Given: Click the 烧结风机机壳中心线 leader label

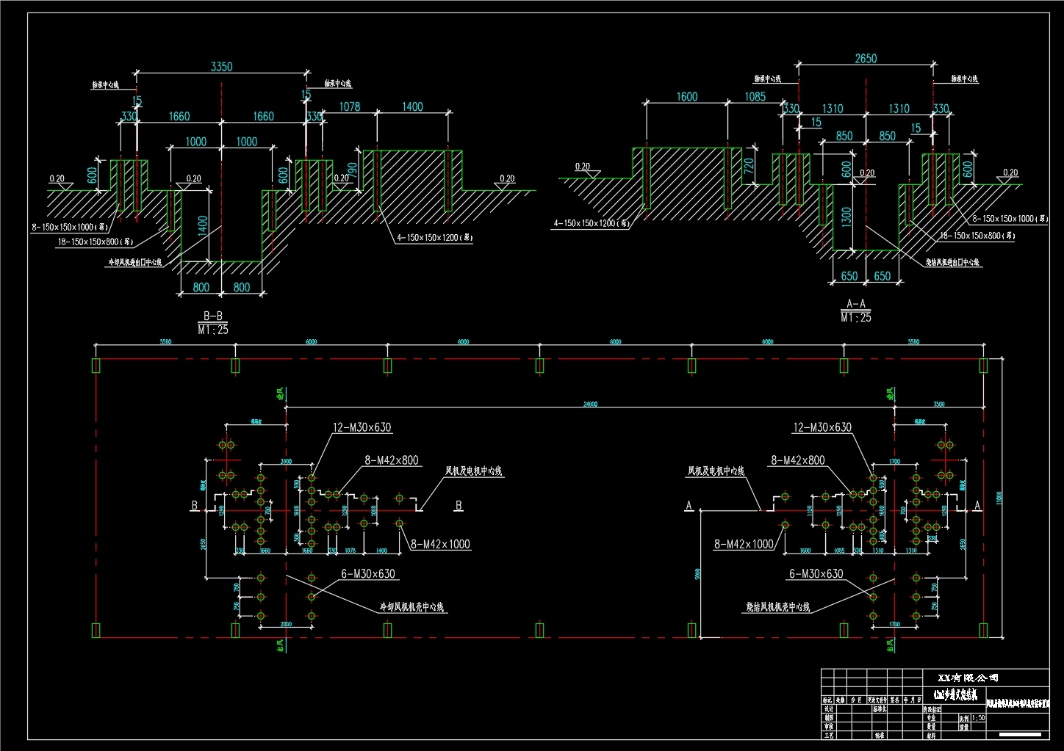Looking at the screenshot, I should [x=777, y=607].
